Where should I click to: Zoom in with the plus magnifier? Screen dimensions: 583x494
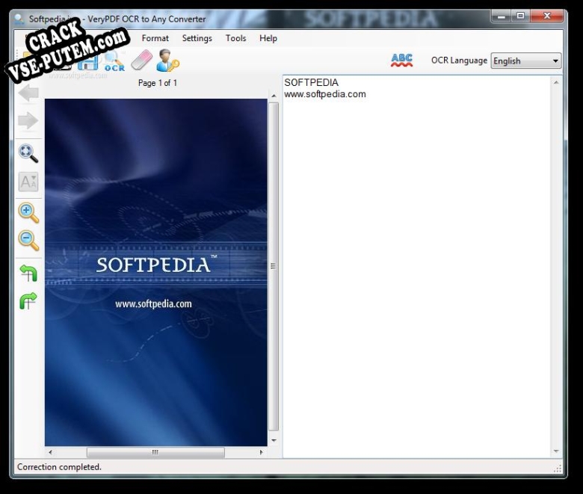(x=28, y=212)
